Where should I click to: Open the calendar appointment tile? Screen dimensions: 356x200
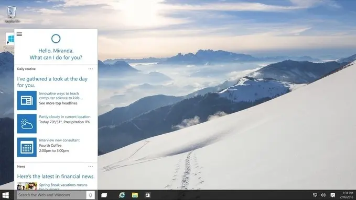pos(27,147)
